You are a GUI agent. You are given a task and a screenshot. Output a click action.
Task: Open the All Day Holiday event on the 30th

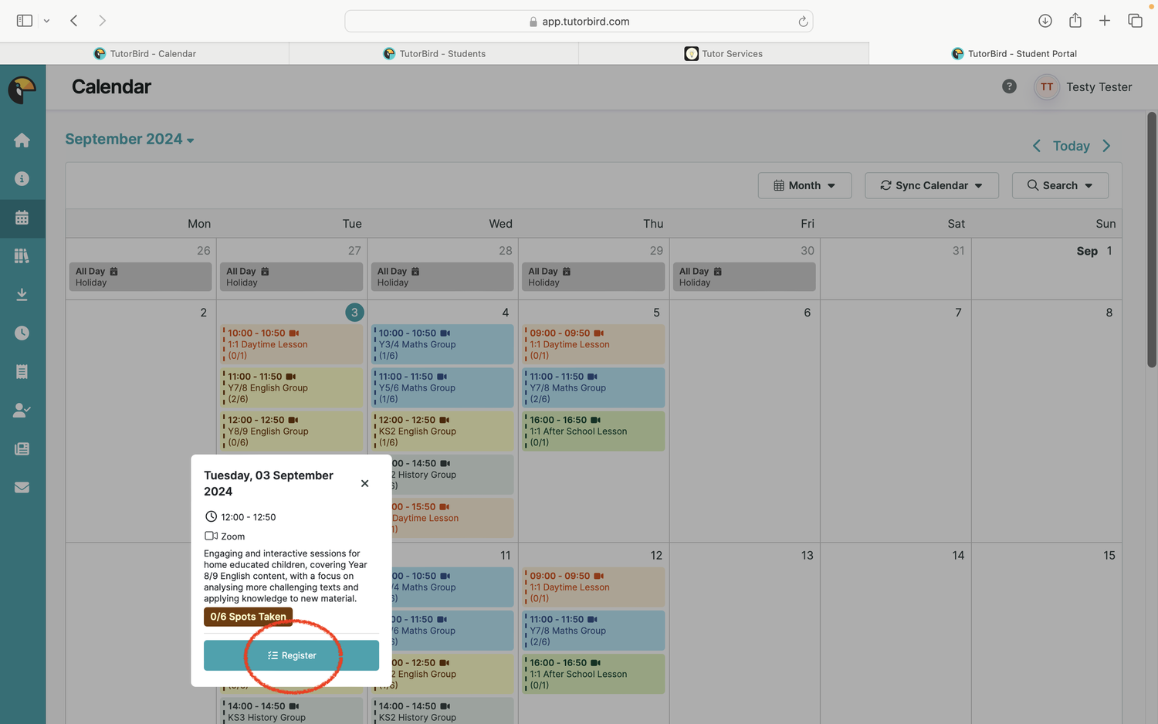click(744, 276)
